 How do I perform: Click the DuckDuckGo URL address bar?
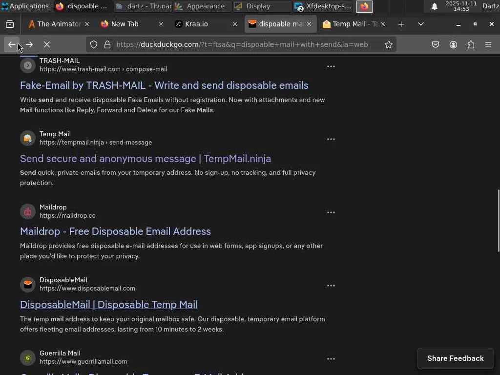click(x=242, y=44)
